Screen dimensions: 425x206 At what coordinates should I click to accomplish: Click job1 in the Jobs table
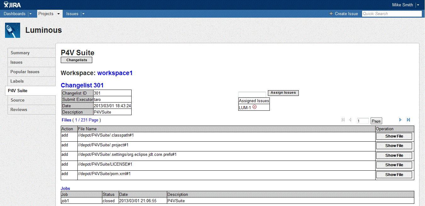click(65, 201)
